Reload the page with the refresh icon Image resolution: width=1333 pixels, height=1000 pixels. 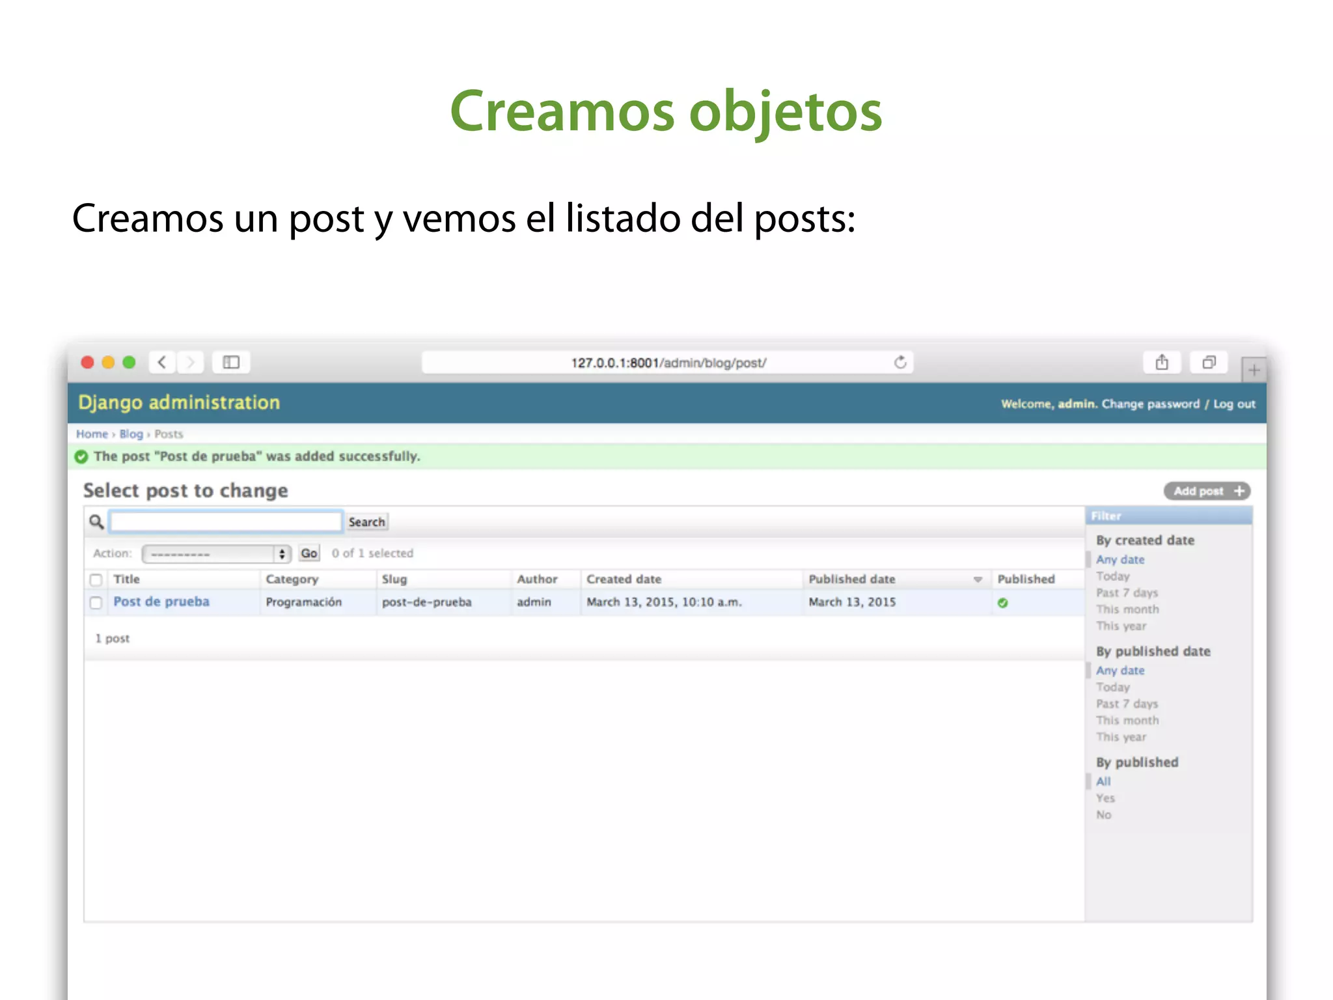900,363
